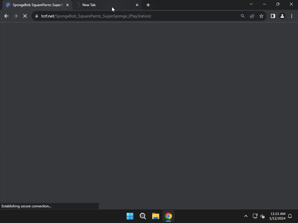Open the zoom magnifier icon in address bar

tap(242, 16)
